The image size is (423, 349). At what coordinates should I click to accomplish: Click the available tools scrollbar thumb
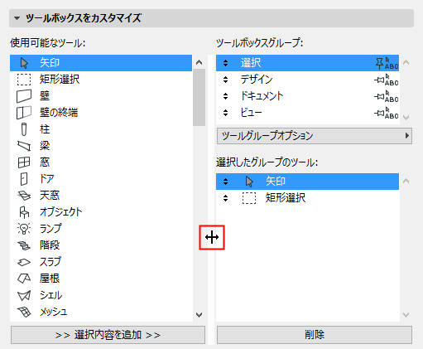point(199,97)
